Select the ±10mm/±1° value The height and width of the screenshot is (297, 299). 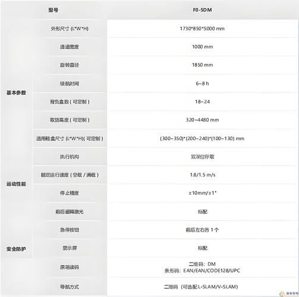coord(203,193)
